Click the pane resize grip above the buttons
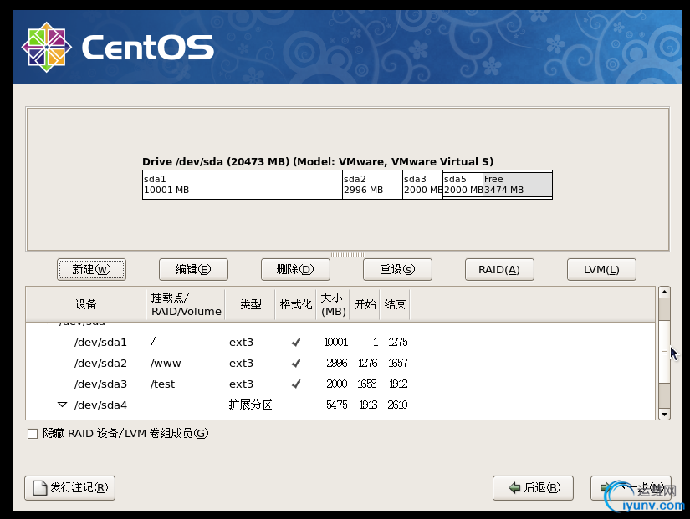 [347, 255]
